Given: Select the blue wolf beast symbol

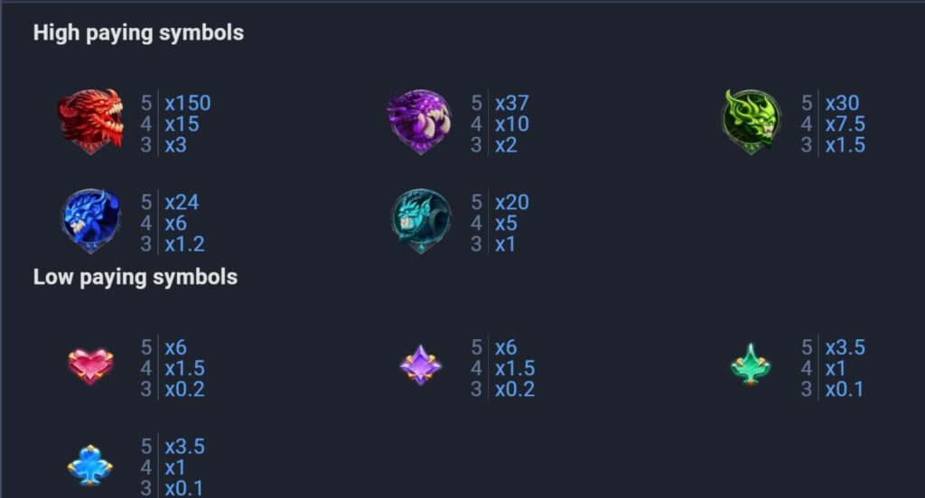Looking at the screenshot, I should 91,220.
